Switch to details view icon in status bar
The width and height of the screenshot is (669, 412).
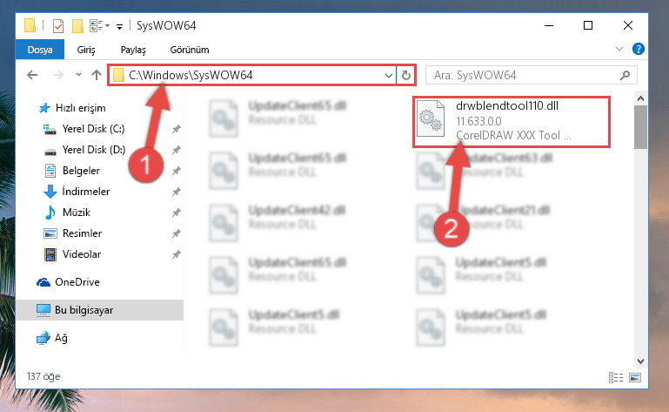[x=616, y=377]
